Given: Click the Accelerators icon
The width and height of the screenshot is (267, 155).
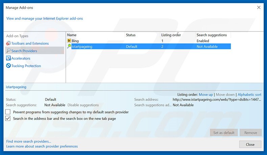Looking at the screenshot, I should pyautogui.click(x=8, y=58).
